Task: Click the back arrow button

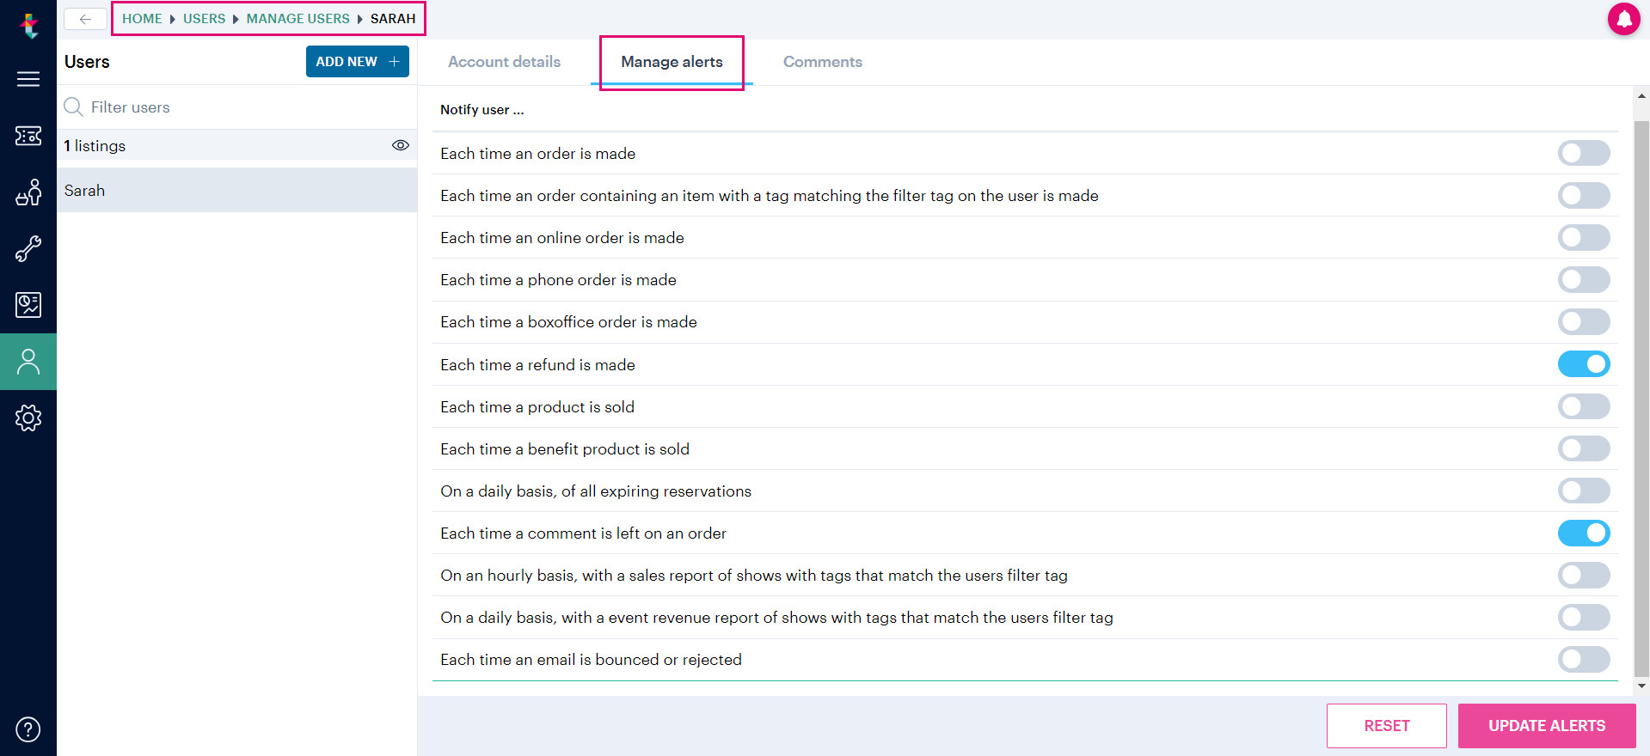Action: tap(85, 19)
